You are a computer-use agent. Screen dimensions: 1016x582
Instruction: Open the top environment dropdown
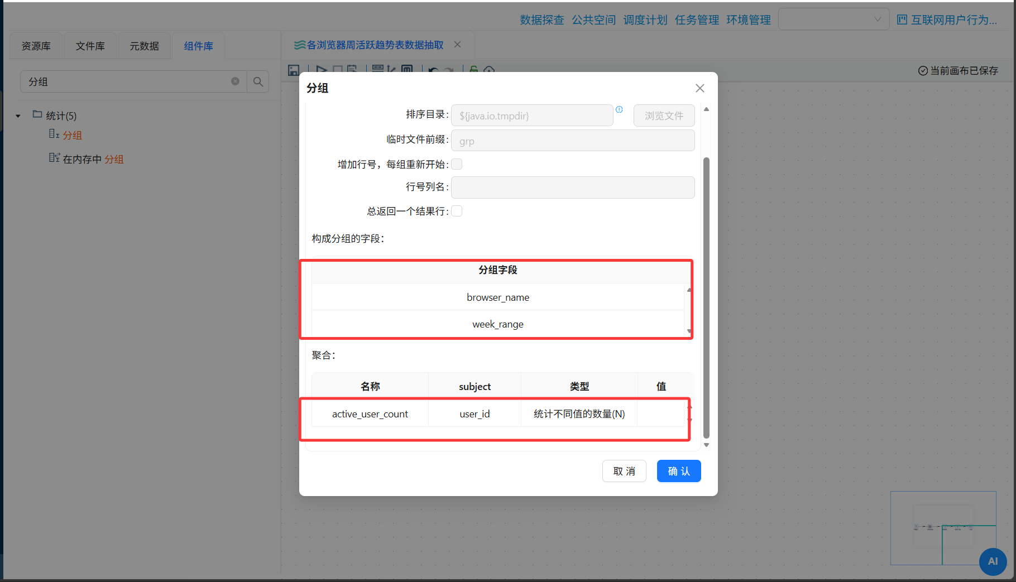click(x=834, y=20)
